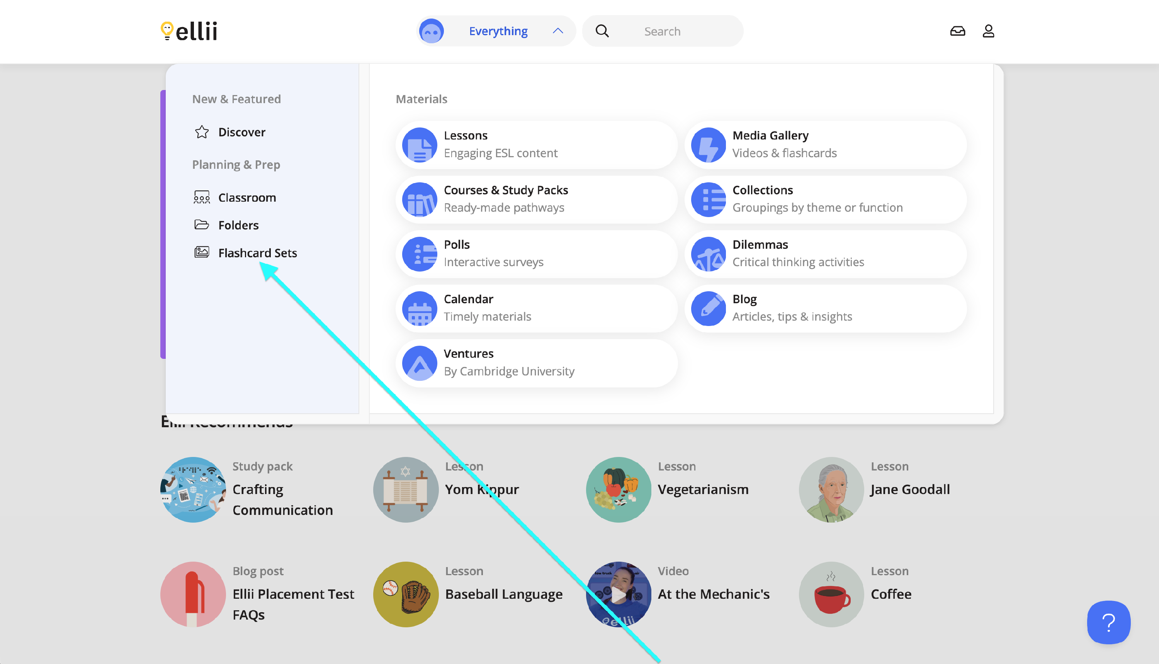Open Courses & Study Packs
Screen dimensions: 1159x664
point(536,199)
